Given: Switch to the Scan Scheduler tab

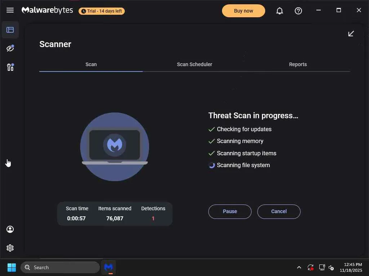Looking at the screenshot, I should pyautogui.click(x=194, y=64).
